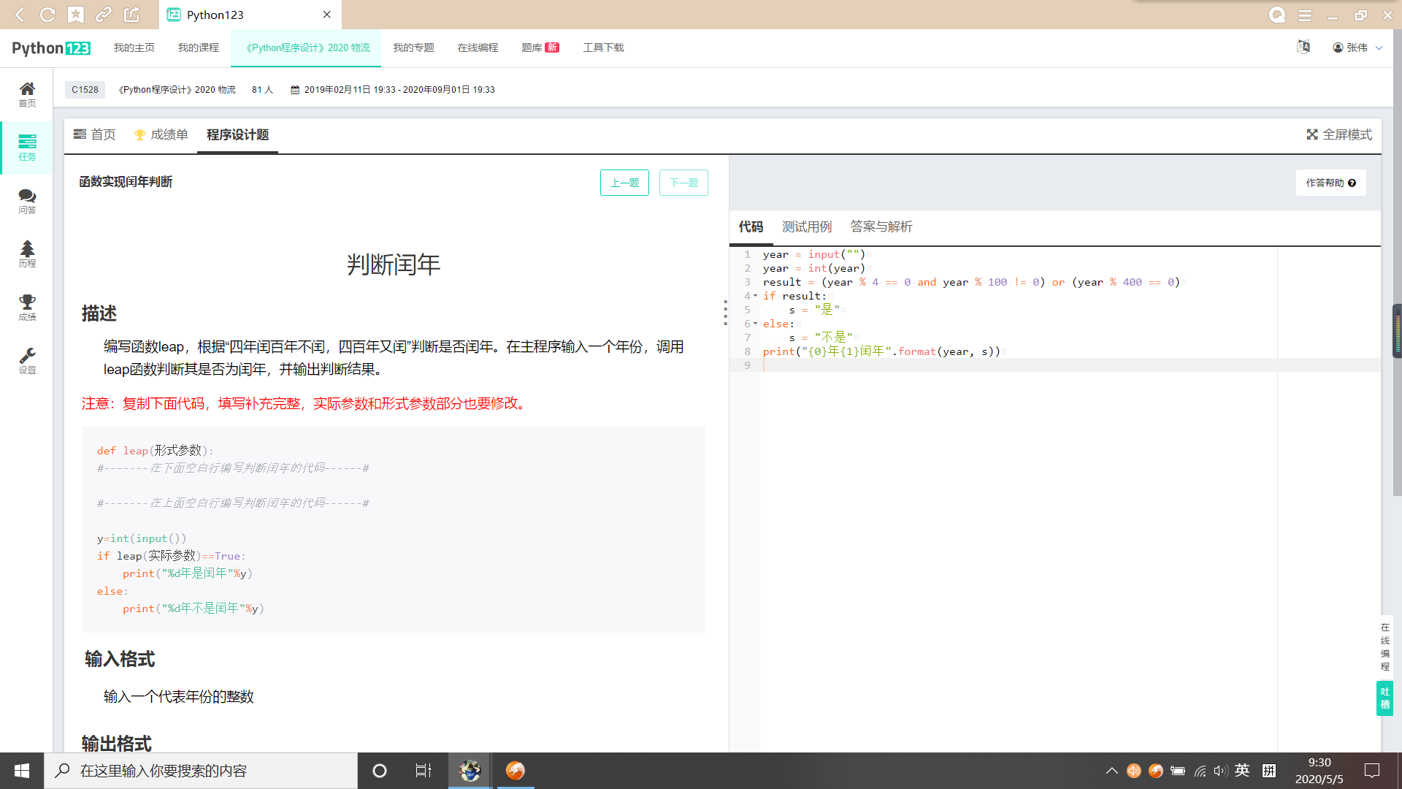The height and width of the screenshot is (789, 1402).
Task: Click the 作答帮助 help button
Action: pyautogui.click(x=1330, y=183)
